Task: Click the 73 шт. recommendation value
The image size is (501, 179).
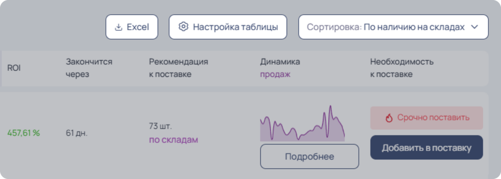Action: (x=160, y=126)
